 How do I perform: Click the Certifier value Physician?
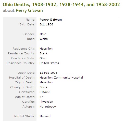[46, 102]
